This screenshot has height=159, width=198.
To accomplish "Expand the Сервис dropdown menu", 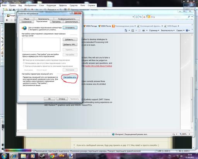I will click(180, 30).
